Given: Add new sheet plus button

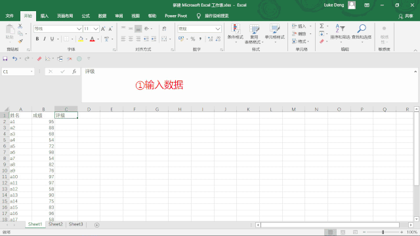Looking at the screenshot, I should pyautogui.click(x=96, y=225).
